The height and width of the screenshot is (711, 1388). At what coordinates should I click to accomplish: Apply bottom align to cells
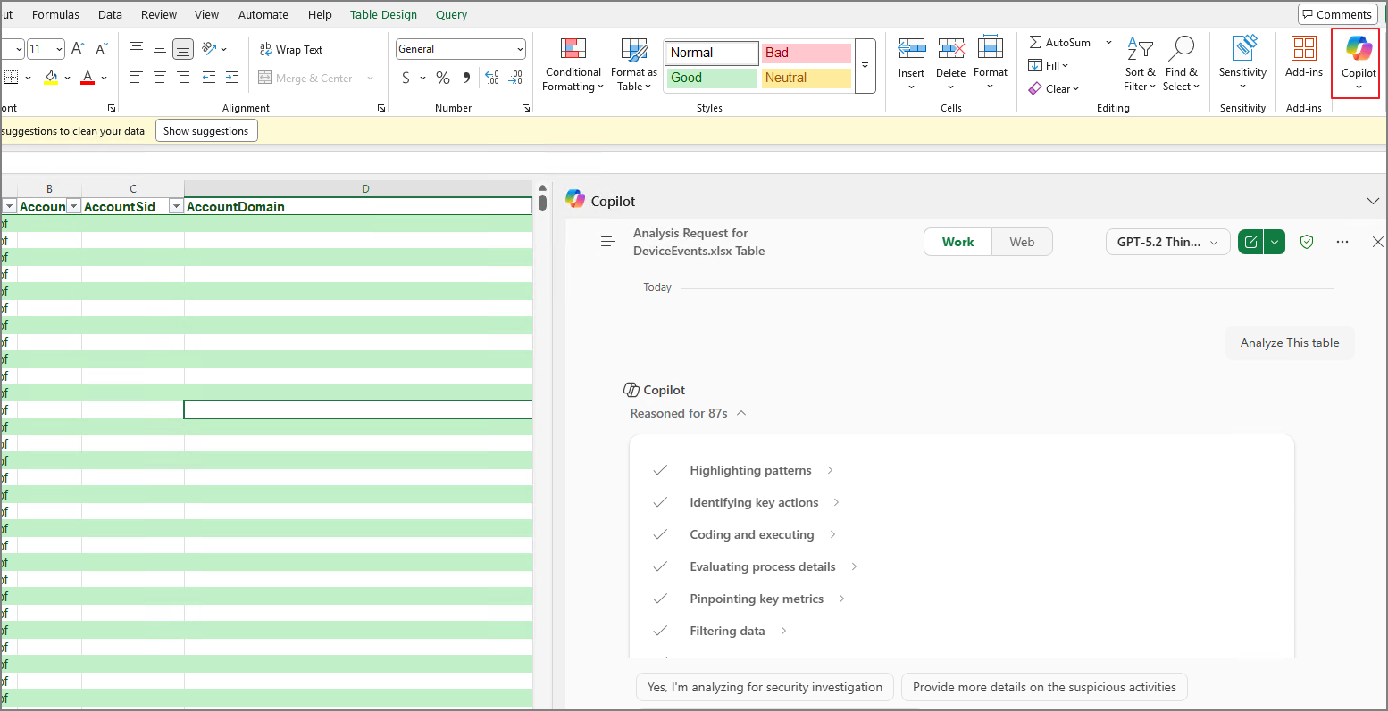pyautogui.click(x=183, y=49)
